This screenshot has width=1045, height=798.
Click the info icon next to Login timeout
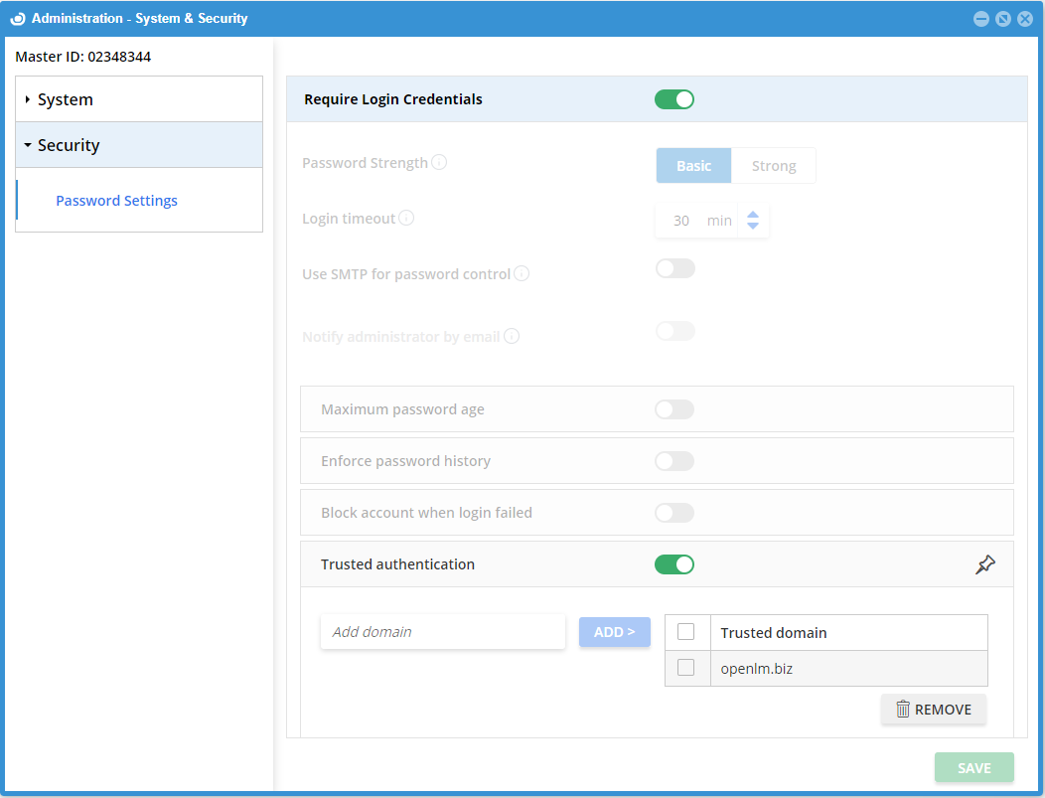click(406, 218)
